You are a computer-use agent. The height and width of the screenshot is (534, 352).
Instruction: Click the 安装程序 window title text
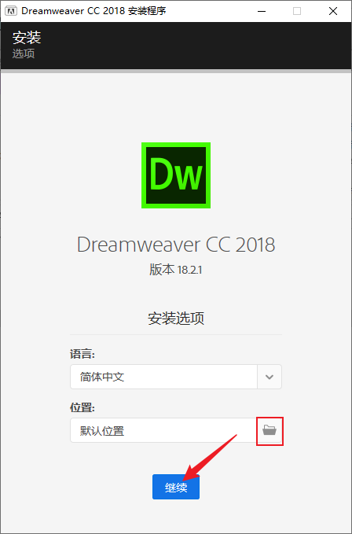point(147,11)
